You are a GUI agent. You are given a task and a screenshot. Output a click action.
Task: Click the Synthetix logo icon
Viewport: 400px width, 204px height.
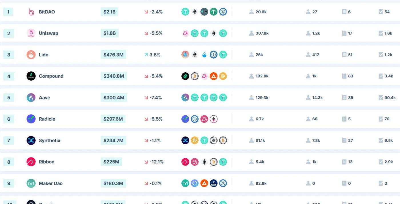click(x=31, y=140)
